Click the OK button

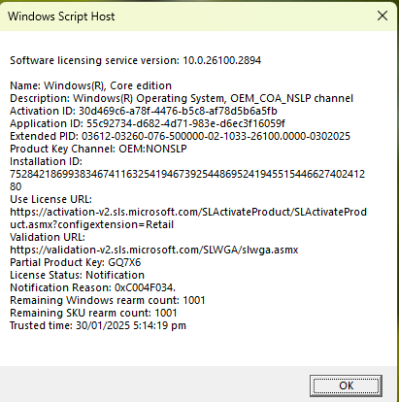(346, 385)
